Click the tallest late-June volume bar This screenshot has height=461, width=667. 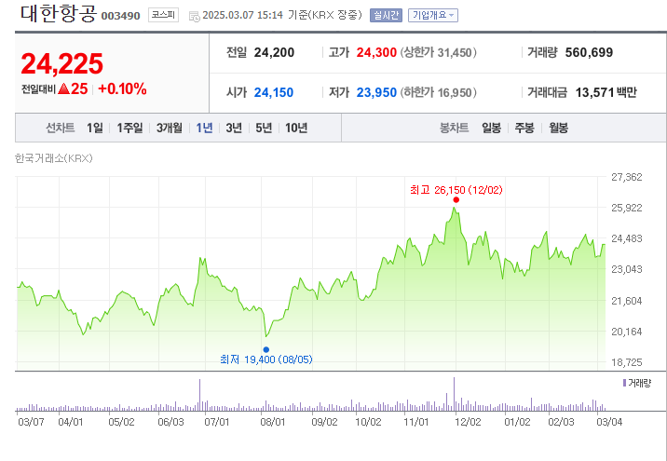point(199,395)
